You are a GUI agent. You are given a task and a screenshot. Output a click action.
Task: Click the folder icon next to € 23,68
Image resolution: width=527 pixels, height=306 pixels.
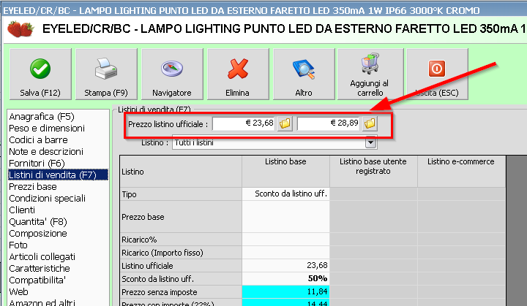(x=285, y=123)
